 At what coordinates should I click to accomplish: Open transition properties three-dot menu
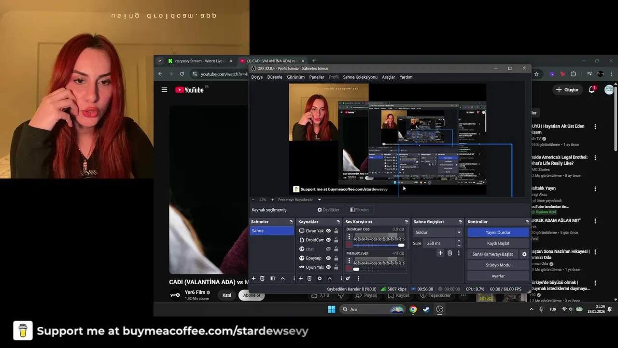459,253
